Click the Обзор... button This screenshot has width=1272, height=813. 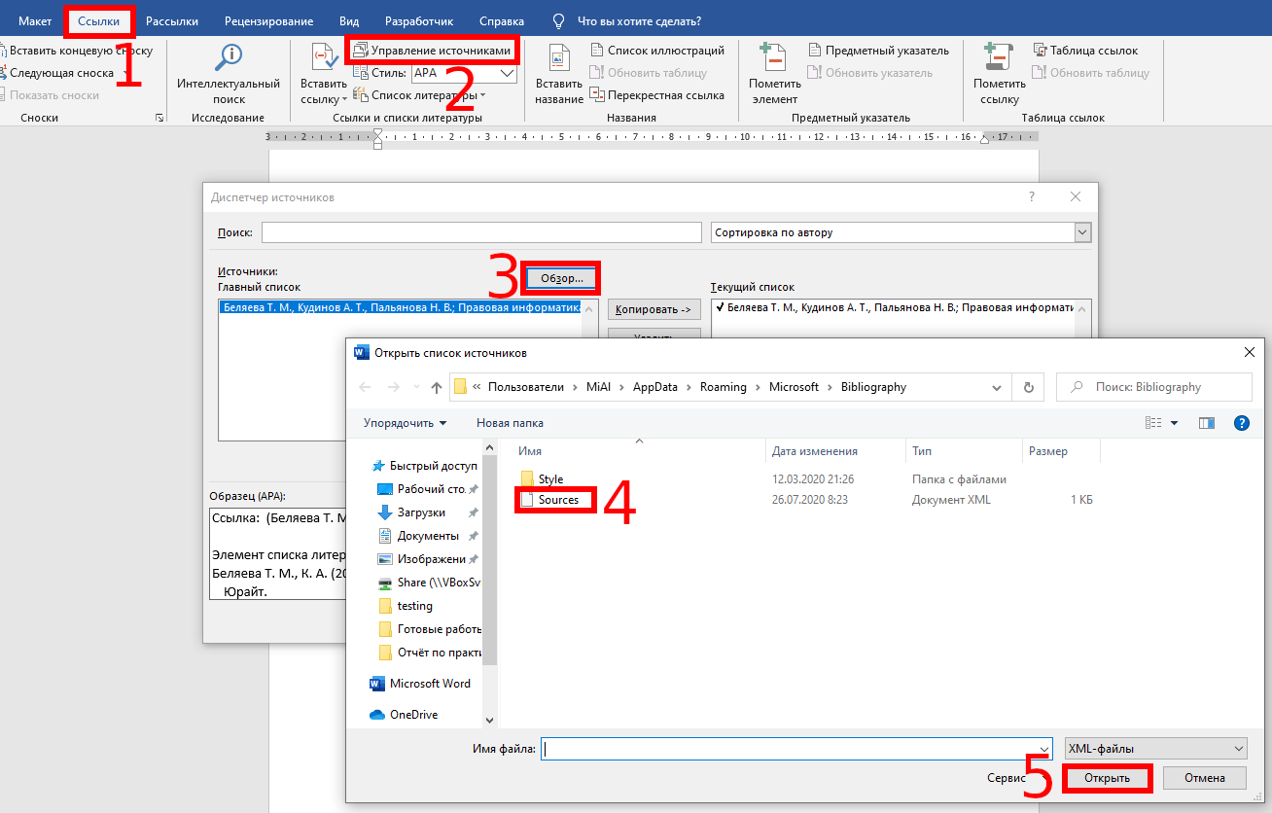[x=561, y=278]
